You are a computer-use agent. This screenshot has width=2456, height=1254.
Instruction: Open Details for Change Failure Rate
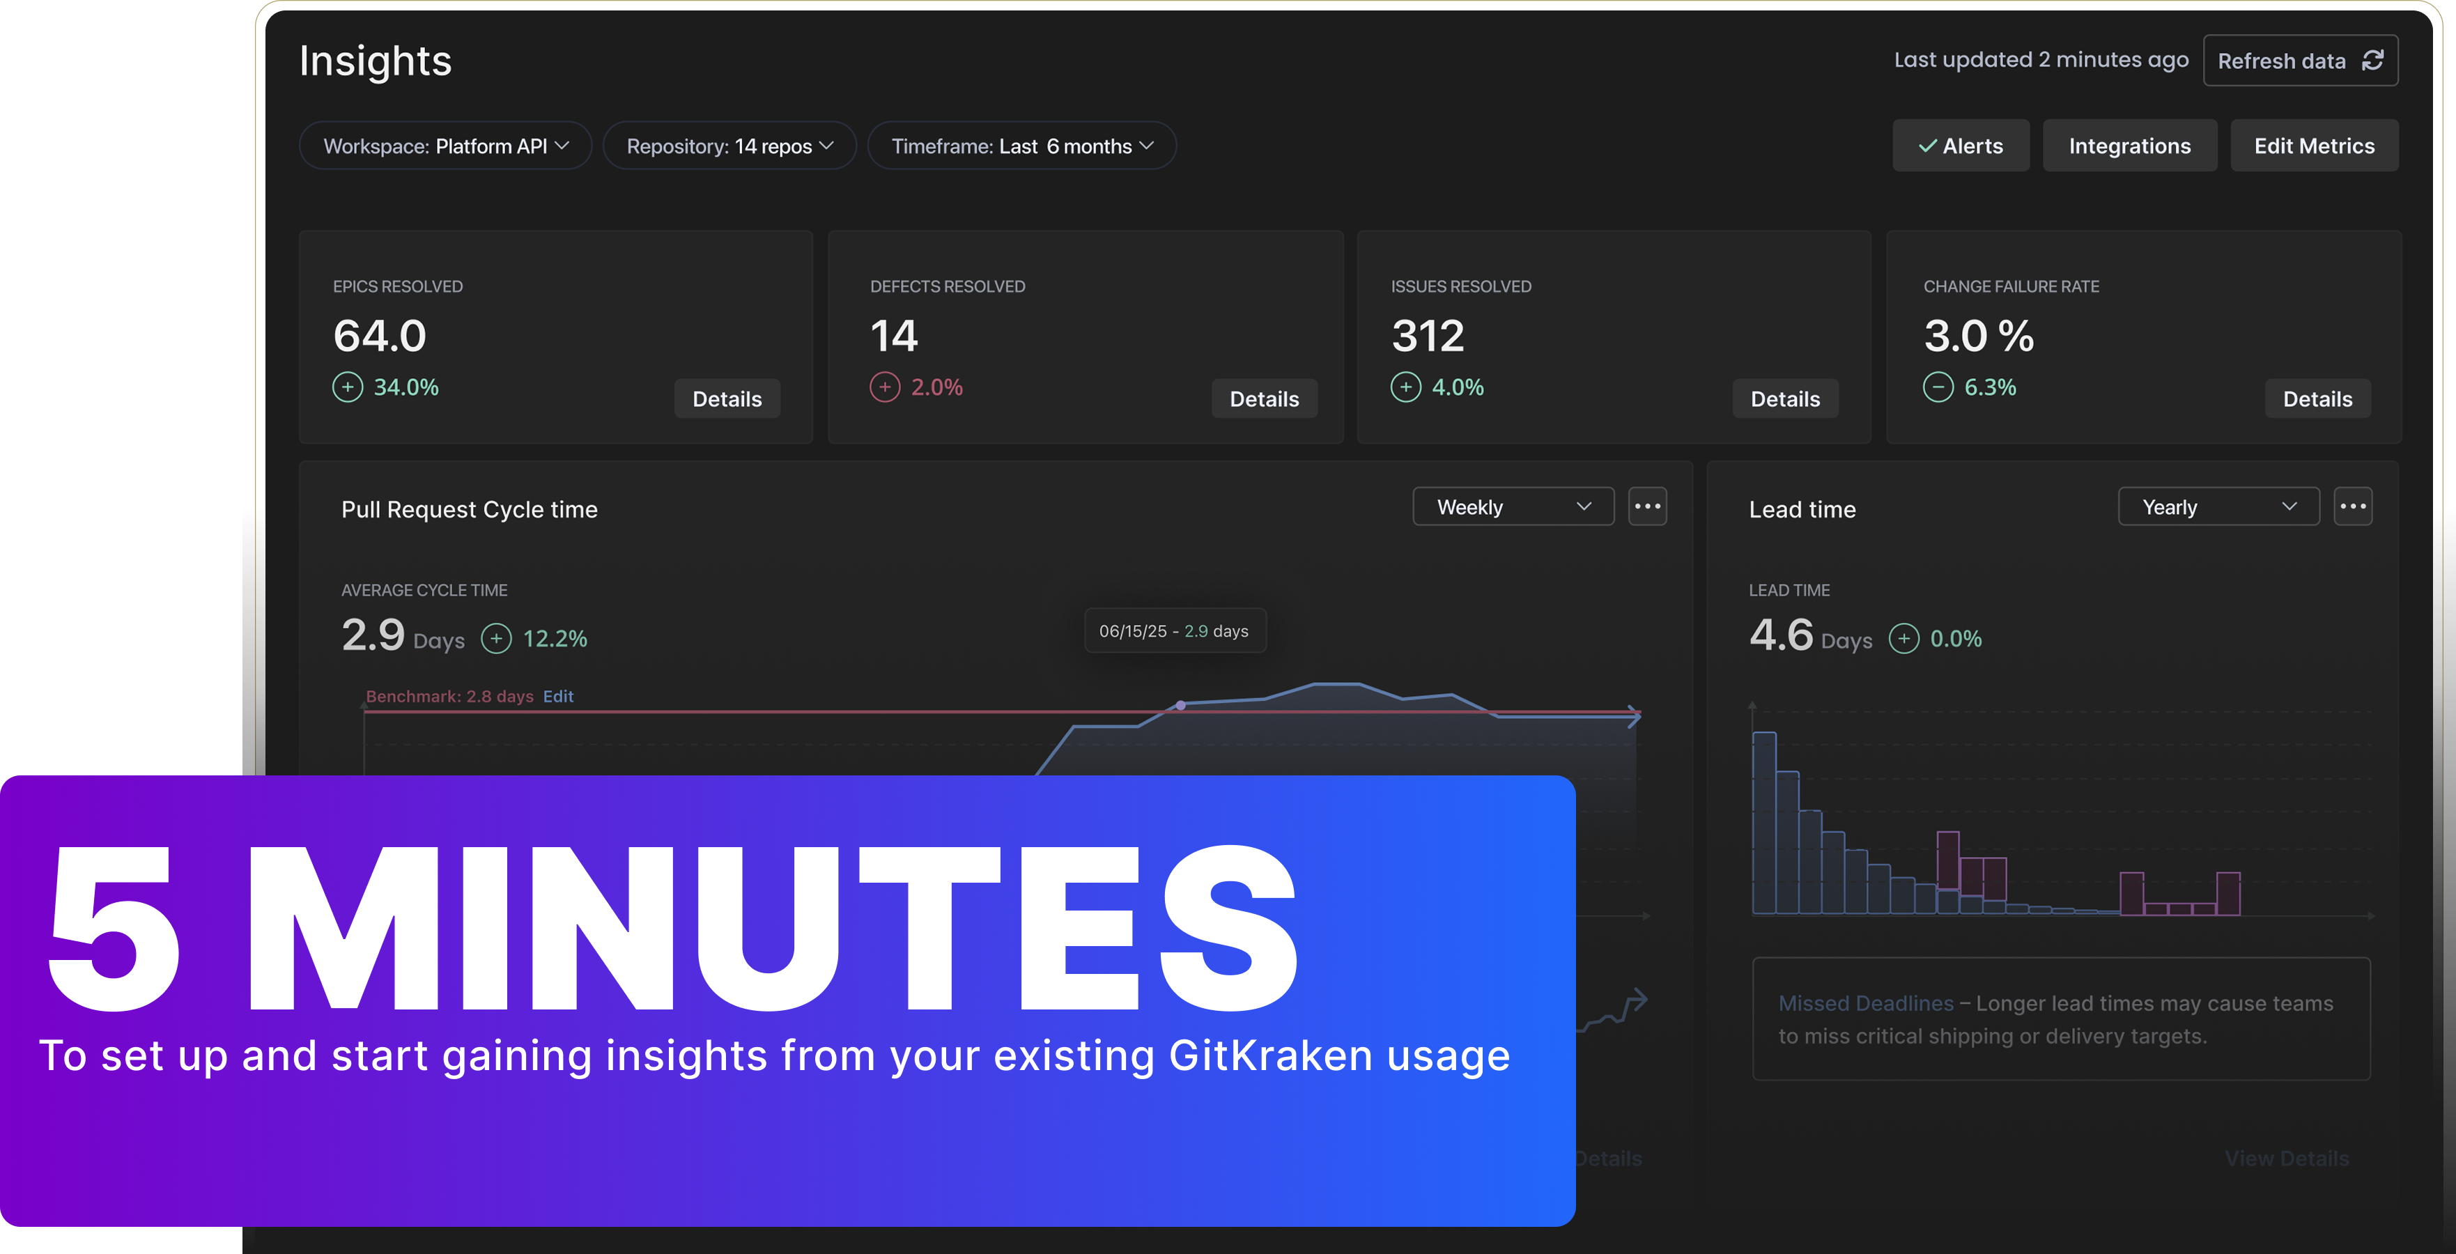tap(2317, 398)
